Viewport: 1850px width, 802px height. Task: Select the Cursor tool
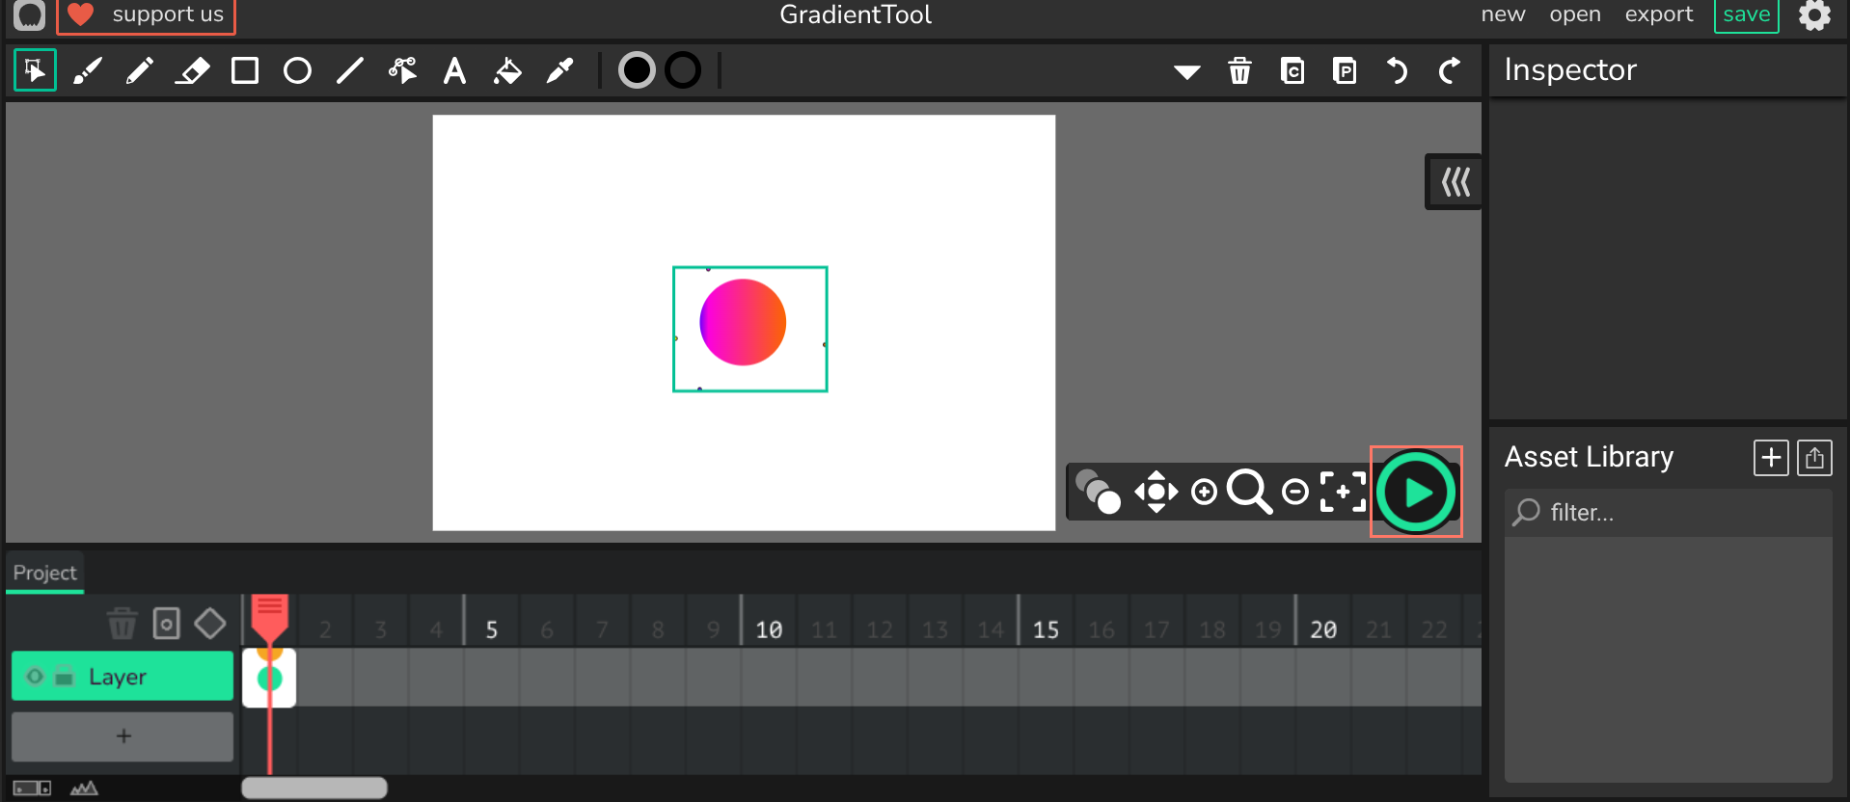pos(35,70)
